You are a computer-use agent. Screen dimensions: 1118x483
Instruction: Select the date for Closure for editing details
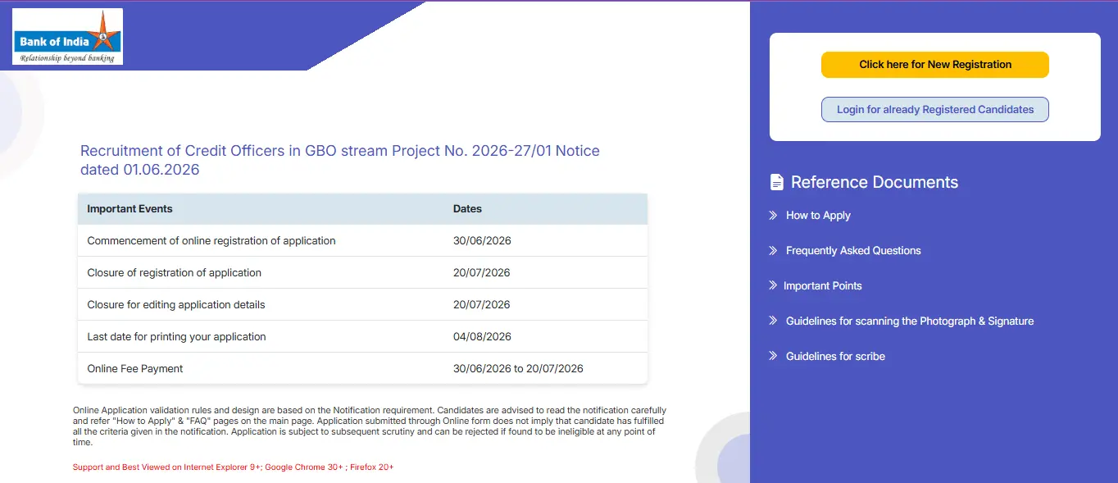482,304
